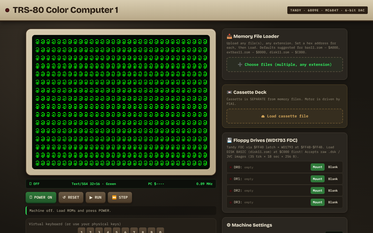The image size is (373, 233).
Task: Reset the emulated machine
Action: 71,197
